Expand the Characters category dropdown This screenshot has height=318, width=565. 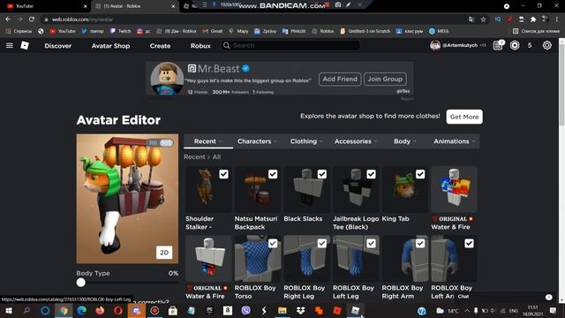tap(257, 141)
